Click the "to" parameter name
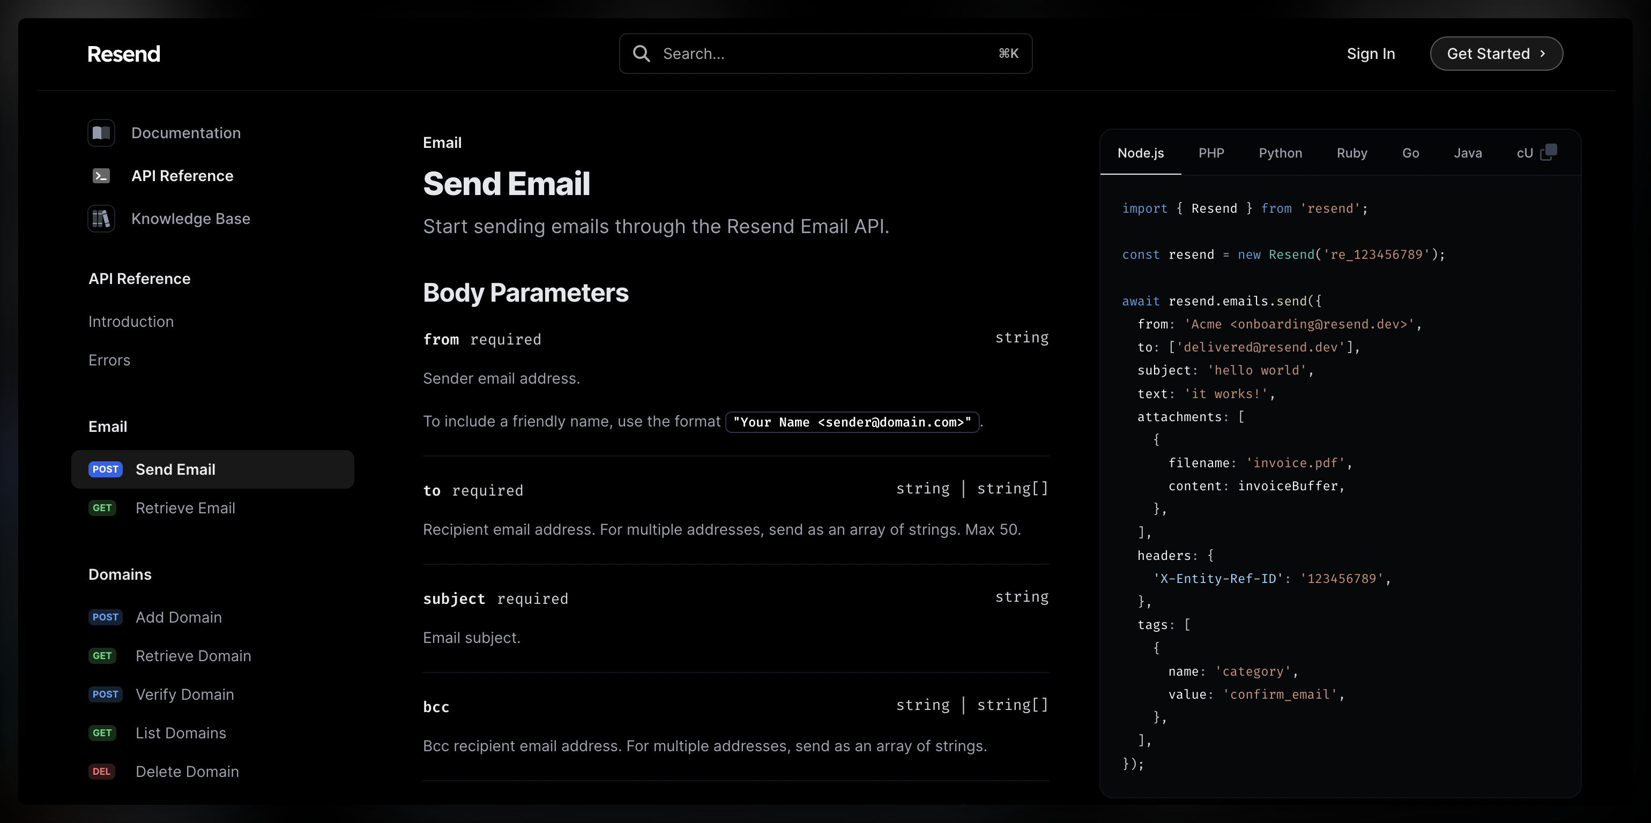Screen dimensions: 1651x823 432,491
